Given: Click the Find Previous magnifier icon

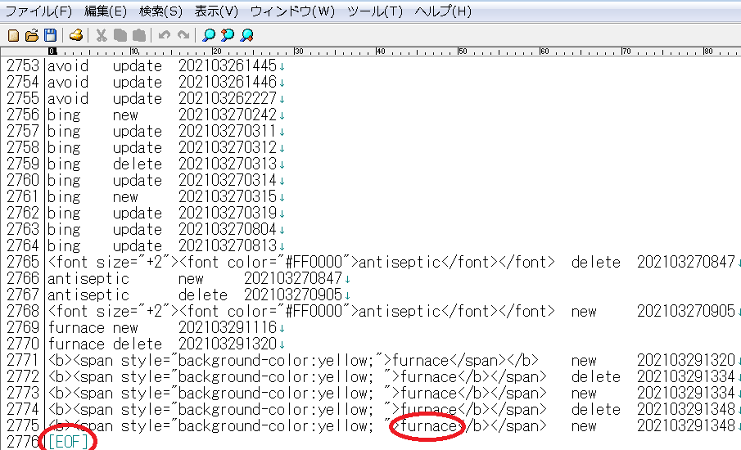Looking at the screenshot, I should [x=228, y=35].
